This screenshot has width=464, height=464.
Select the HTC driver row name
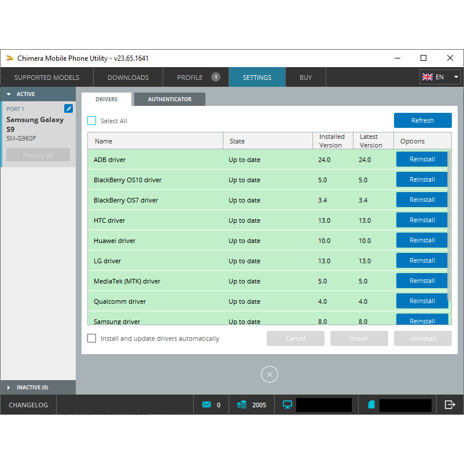click(x=109, y=220)
